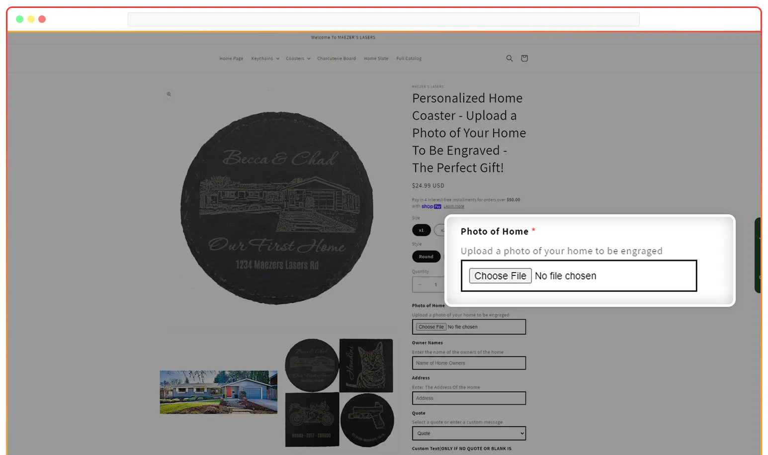Screen dimensions: 768x455
Task: Click Choose File in the Photo of Home popup
Action: pos(500,275)
